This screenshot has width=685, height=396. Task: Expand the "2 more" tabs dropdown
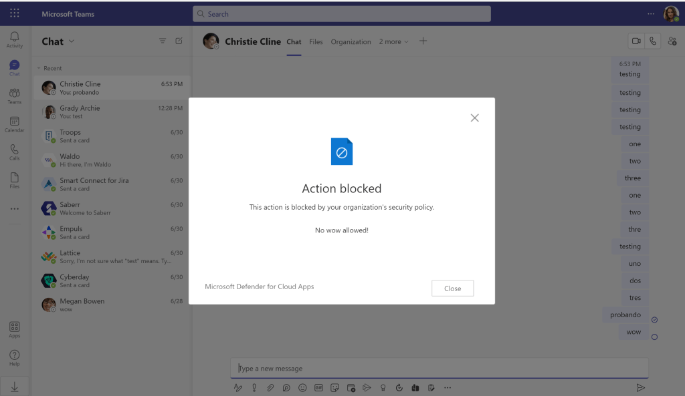(393, 41)
